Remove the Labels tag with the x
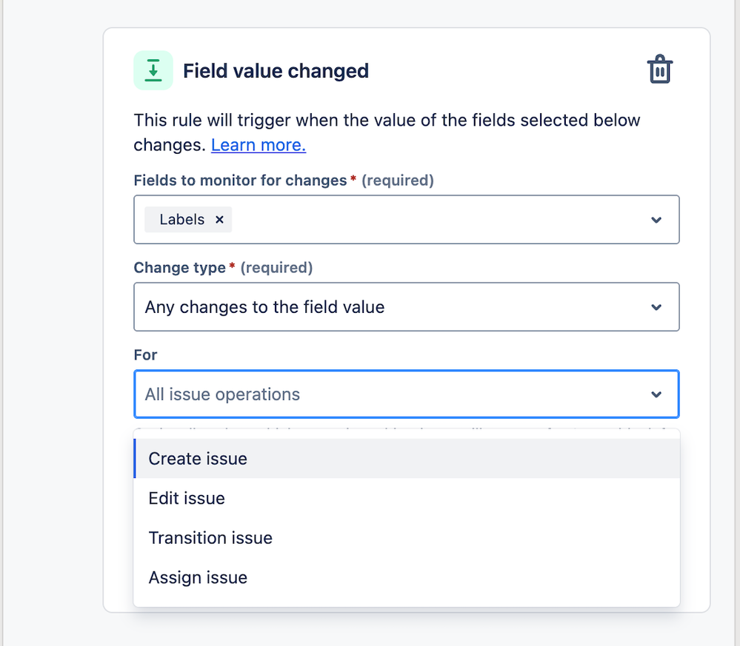 219,220
